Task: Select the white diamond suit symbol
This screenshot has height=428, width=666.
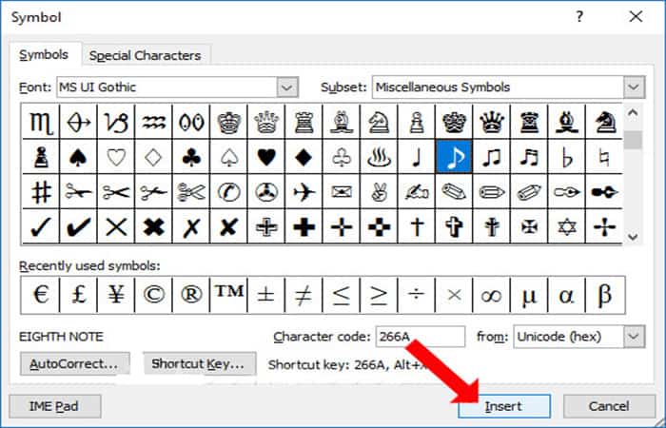Action: pyautogui.click(x=153, y=157)
